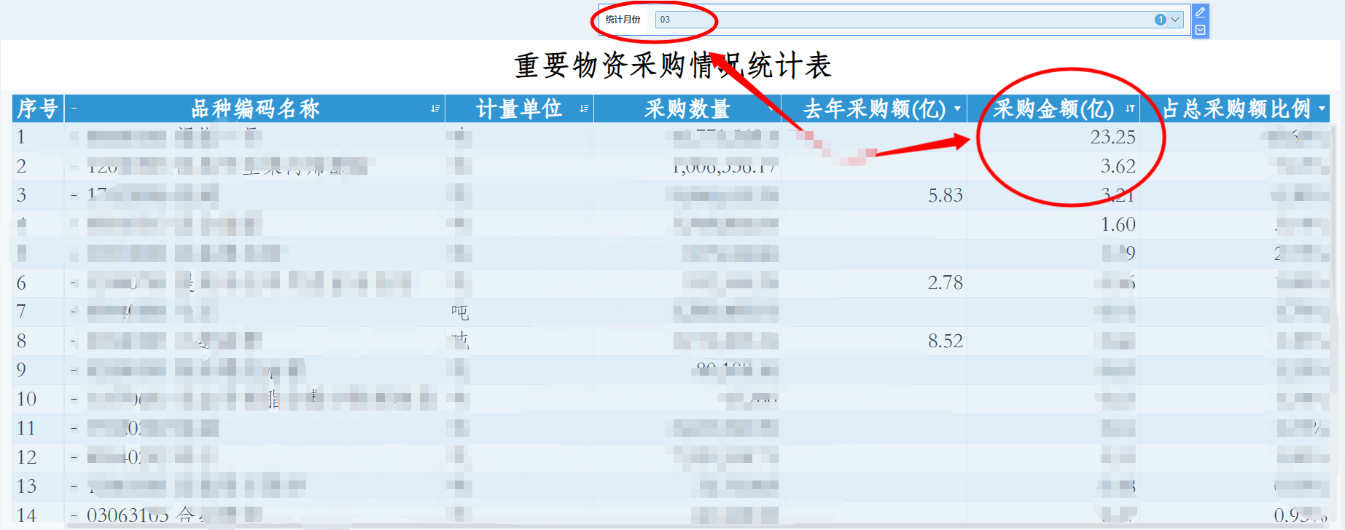The image size is (1345, 530).
Task: Click the sort icon in the 计量单位 header
Action: coord(584,108)
